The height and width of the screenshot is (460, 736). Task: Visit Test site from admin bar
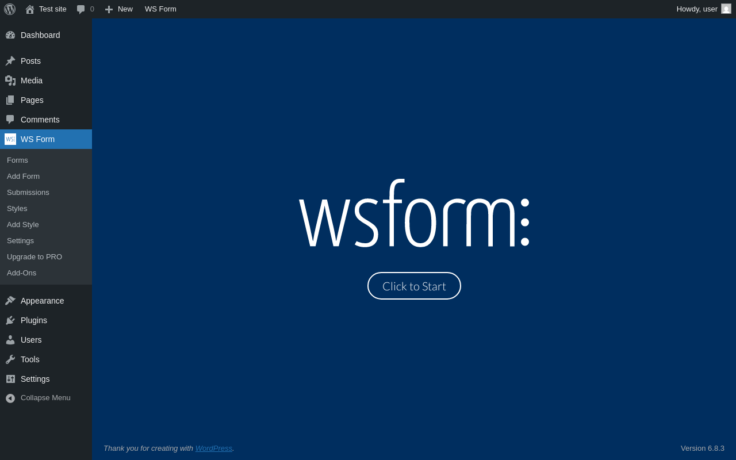(x=46, y=9)
